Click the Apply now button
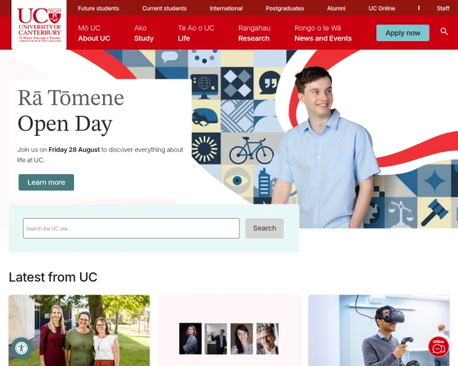458x366 pixels. pos(403,33)
